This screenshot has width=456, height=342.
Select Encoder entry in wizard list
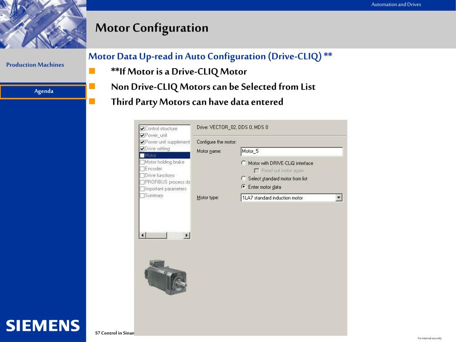coord(153,169)
